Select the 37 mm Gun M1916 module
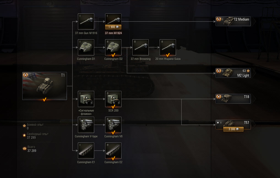The height and width of the screenshot is (178, 280). [x=86, y=21]
